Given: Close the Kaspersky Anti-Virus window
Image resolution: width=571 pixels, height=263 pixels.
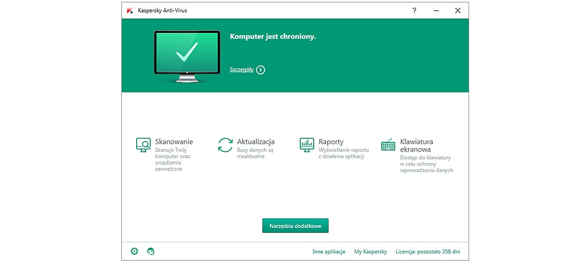Looking at the screenshot, I should 458,11.
